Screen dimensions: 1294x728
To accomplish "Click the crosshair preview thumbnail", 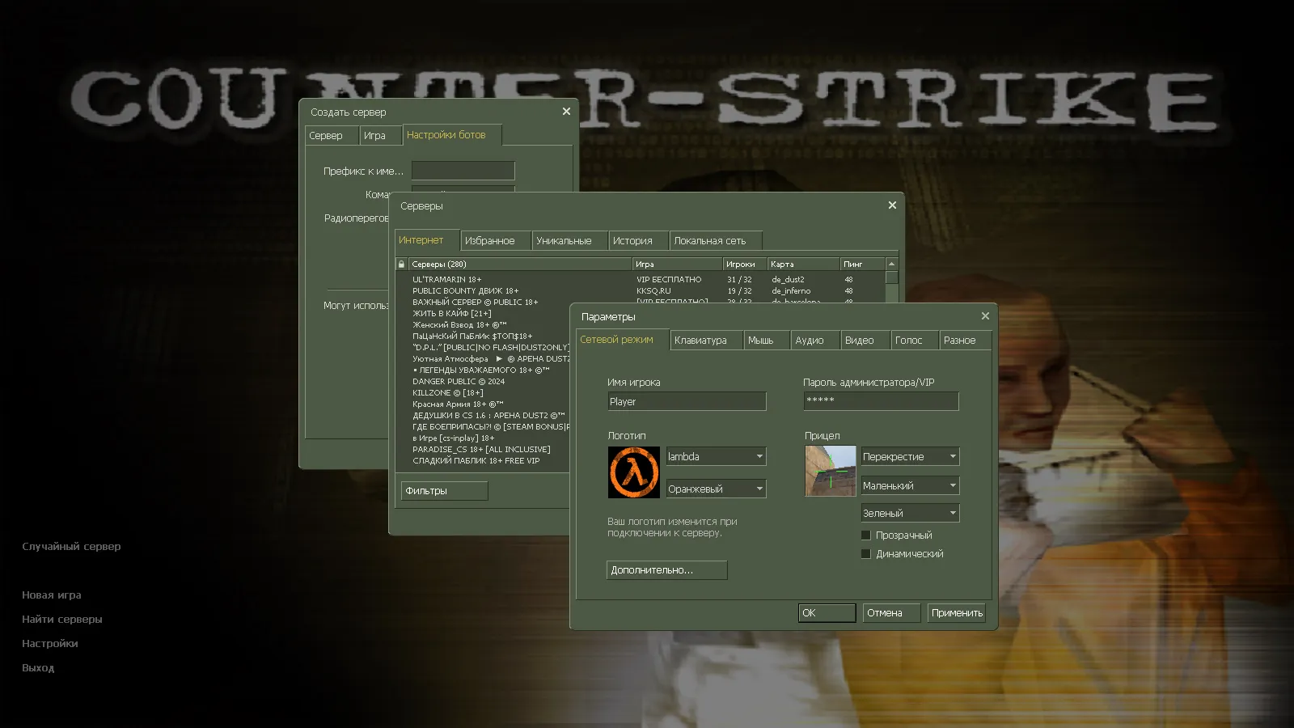I will click(x=830, y=471).
